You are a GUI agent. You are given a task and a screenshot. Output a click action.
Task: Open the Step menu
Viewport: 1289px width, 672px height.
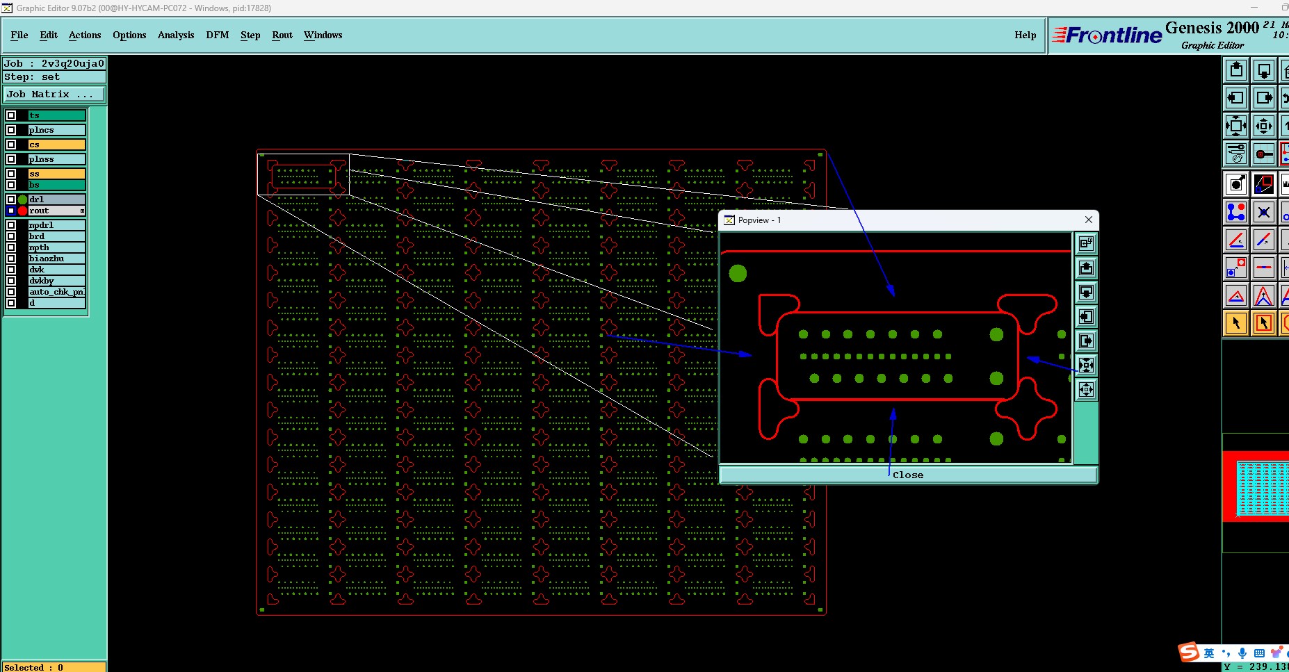click(x=250, y=35)
